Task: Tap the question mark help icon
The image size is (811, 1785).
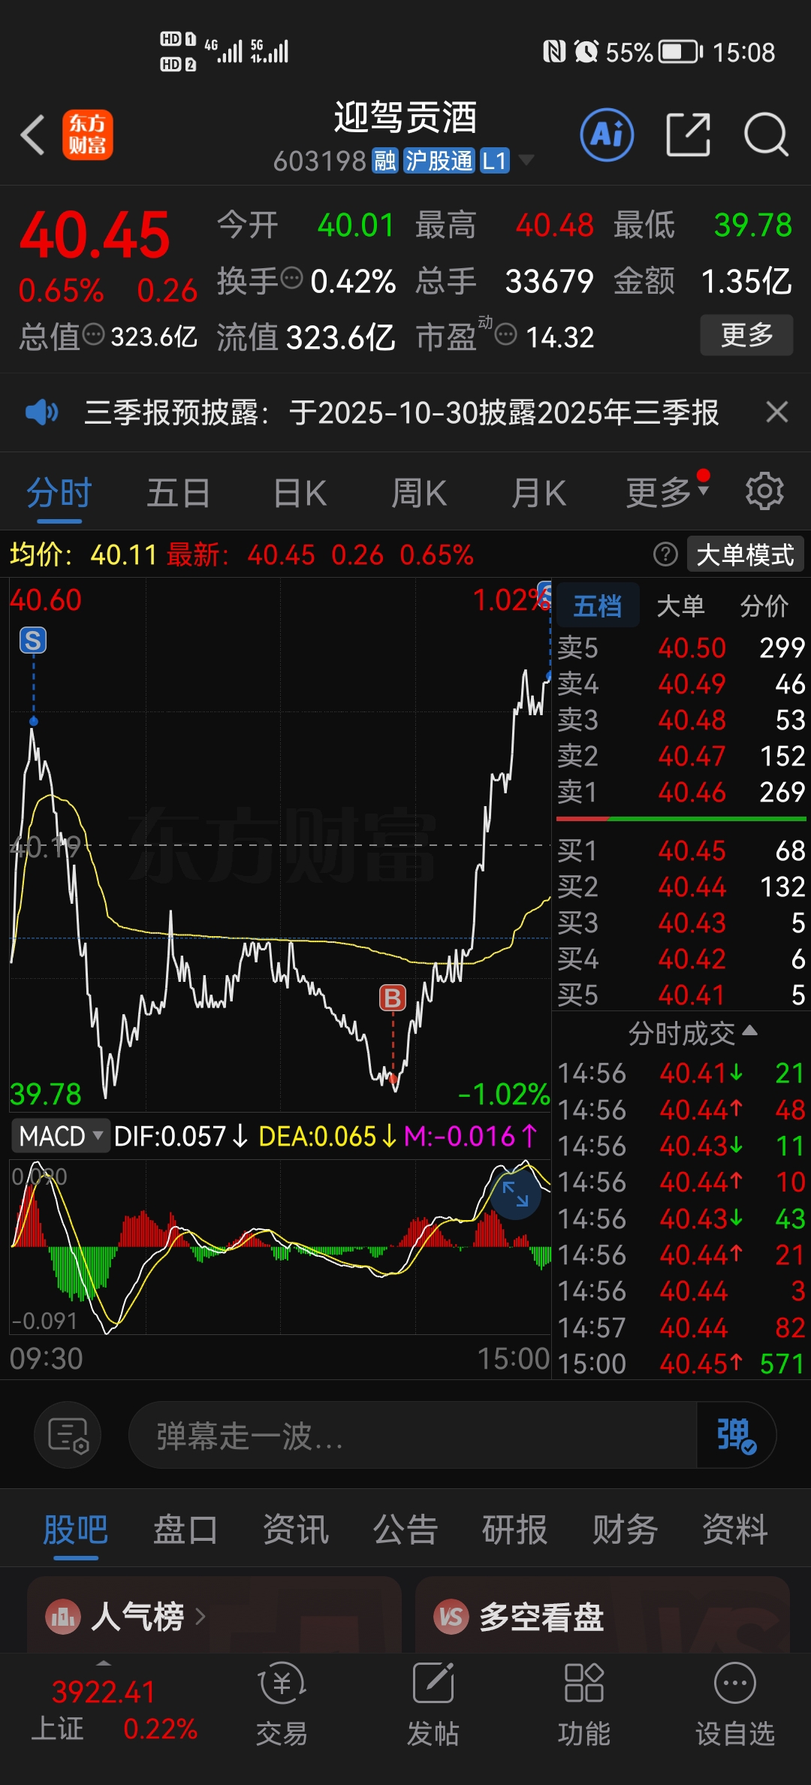Action: (x=665, y=554)
